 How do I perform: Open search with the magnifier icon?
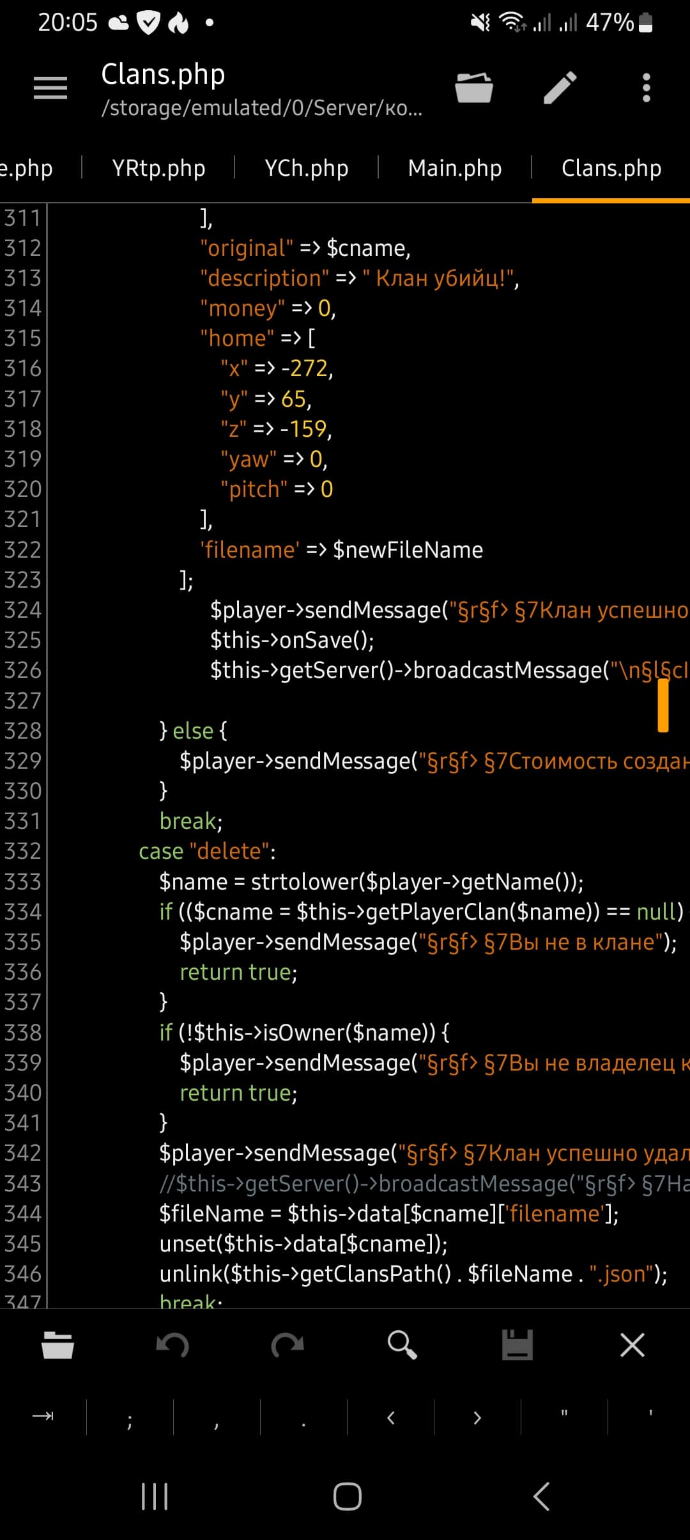click(402, 1345)
